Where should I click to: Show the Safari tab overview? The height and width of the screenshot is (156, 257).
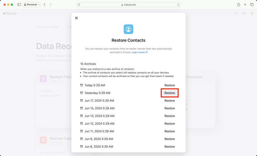pyautogui.click(x=252, y=4)
